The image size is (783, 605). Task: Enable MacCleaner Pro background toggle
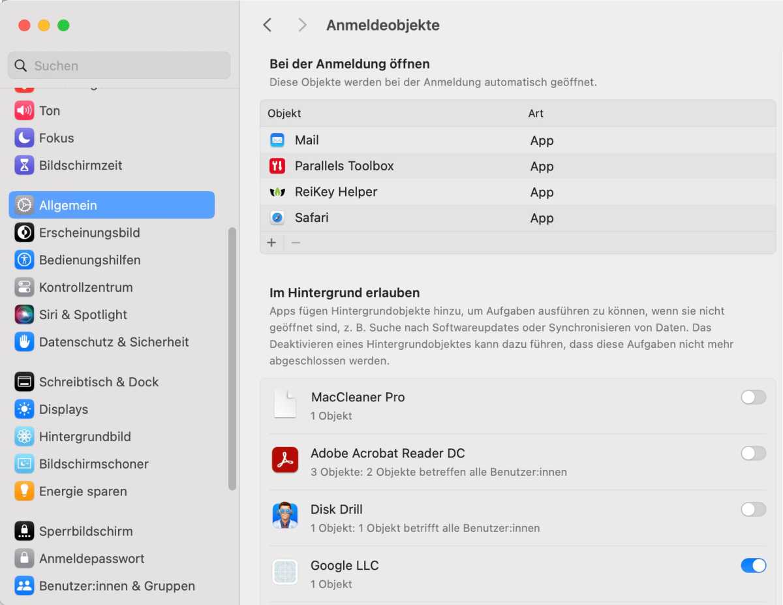(x=754, y=397)
